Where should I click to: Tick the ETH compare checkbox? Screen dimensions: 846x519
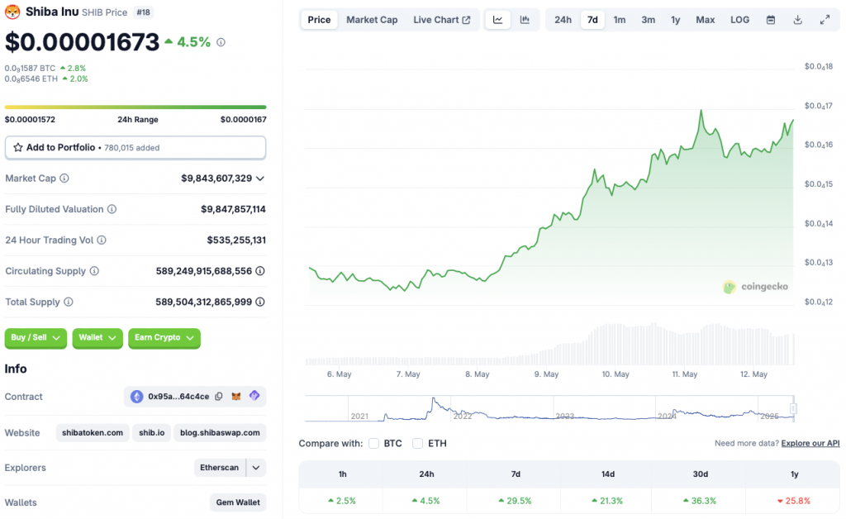coord(417,444)
